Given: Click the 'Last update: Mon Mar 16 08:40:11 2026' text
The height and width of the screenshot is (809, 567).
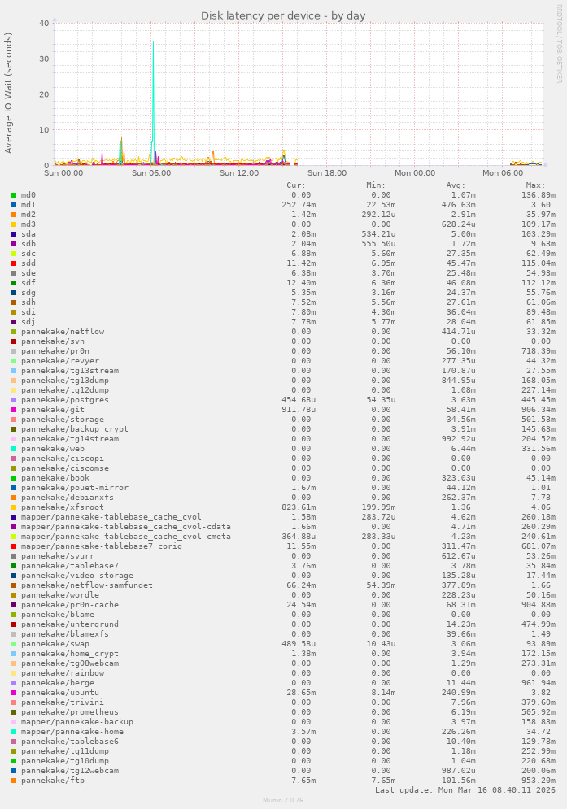Looking at the screenshot, I should tap(465, 790).
